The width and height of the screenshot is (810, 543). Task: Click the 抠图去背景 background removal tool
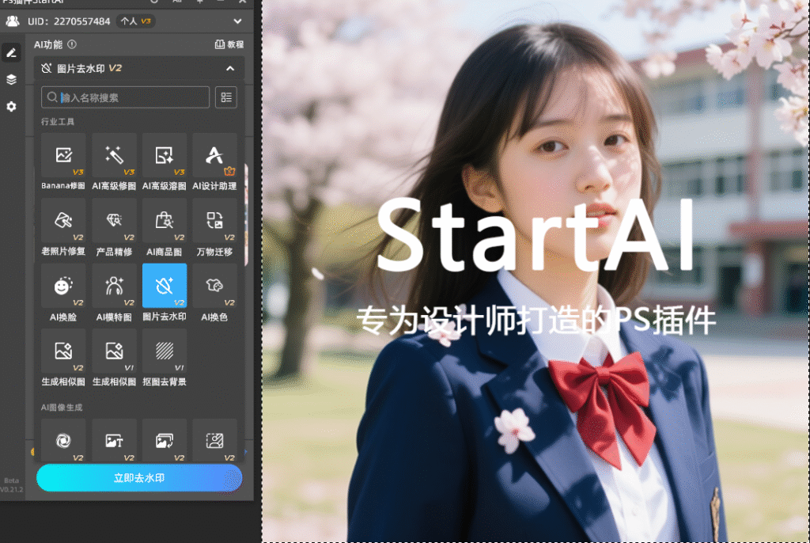coord(165,351)
